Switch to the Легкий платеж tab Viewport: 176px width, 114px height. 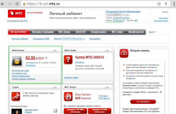(135, 32)
